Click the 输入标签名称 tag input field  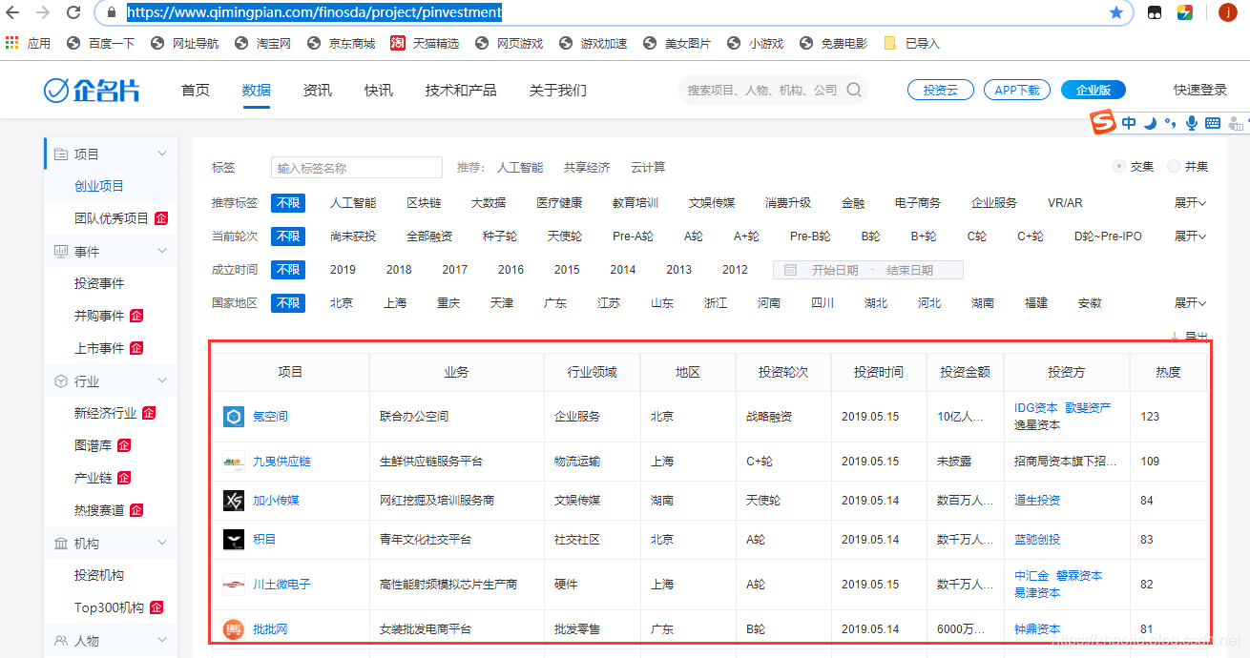(x=357, y=168)
